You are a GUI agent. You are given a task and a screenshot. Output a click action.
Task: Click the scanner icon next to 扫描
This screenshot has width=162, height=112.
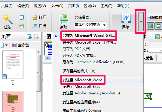[35, 26]
